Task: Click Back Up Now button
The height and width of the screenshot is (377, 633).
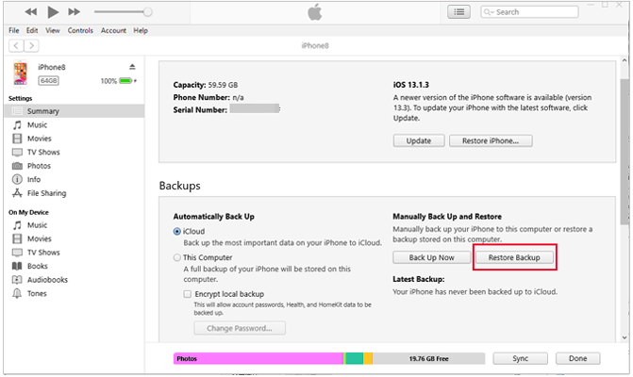Action: coord(431,257)
